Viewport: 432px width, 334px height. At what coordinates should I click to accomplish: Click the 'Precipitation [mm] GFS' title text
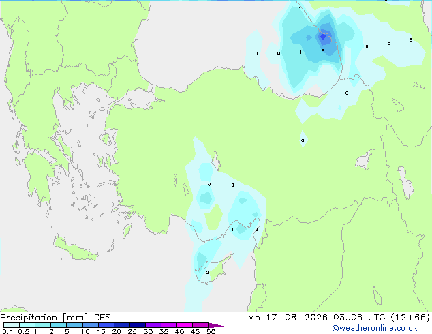coord(55,318)
